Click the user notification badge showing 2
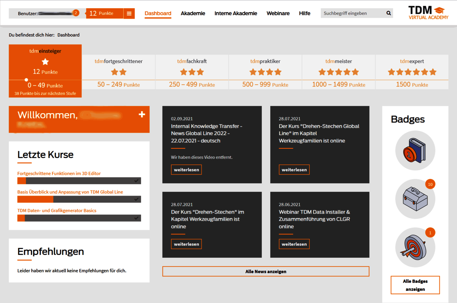The image size is (457, 303). click(76, 13)
